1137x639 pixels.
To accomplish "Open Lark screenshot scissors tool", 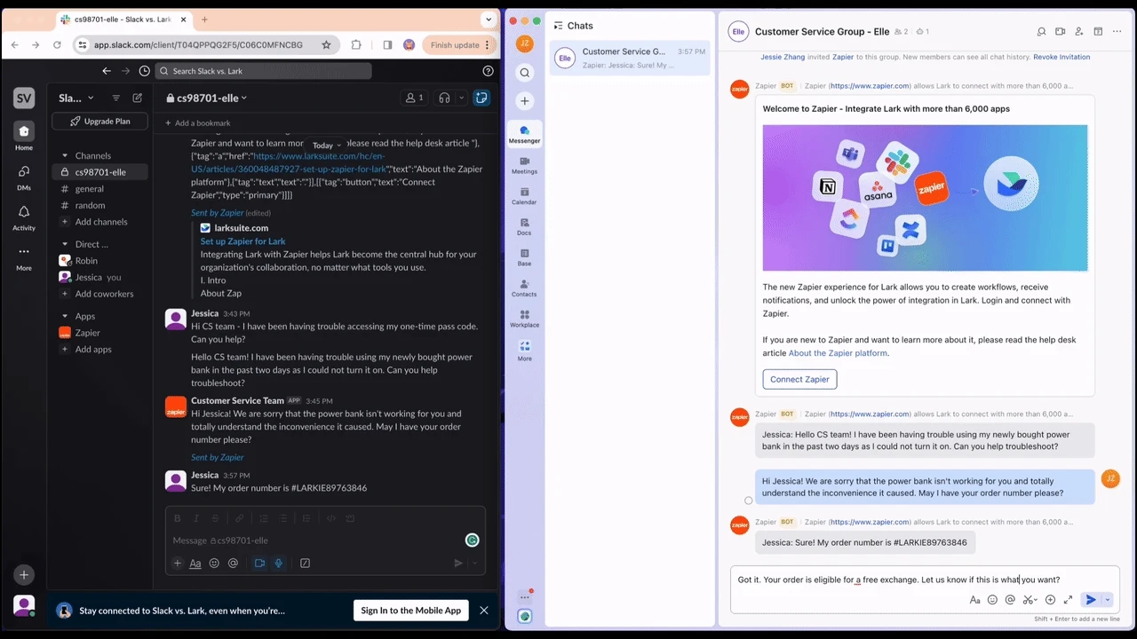I will [1028, 600].
